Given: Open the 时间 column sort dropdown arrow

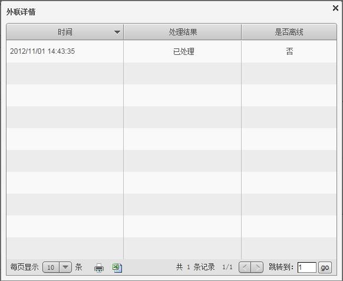Looking at the screenshot, I should (x=117, y=32).
